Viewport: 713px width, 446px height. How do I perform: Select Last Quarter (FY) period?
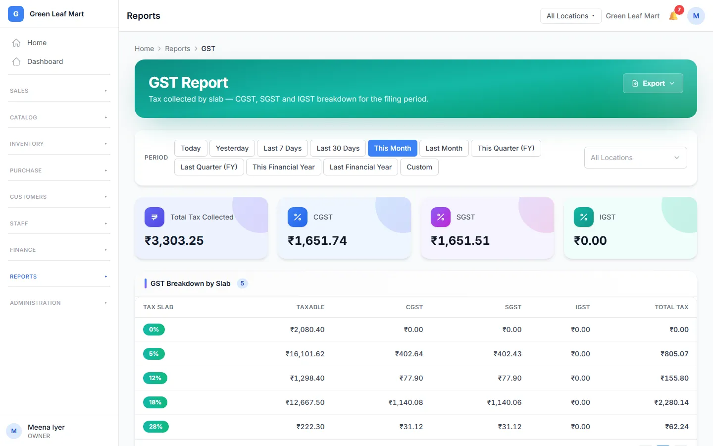[209, 167]
